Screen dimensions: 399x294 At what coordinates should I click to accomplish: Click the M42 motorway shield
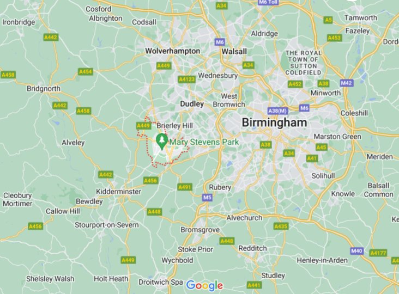[346, 83]
